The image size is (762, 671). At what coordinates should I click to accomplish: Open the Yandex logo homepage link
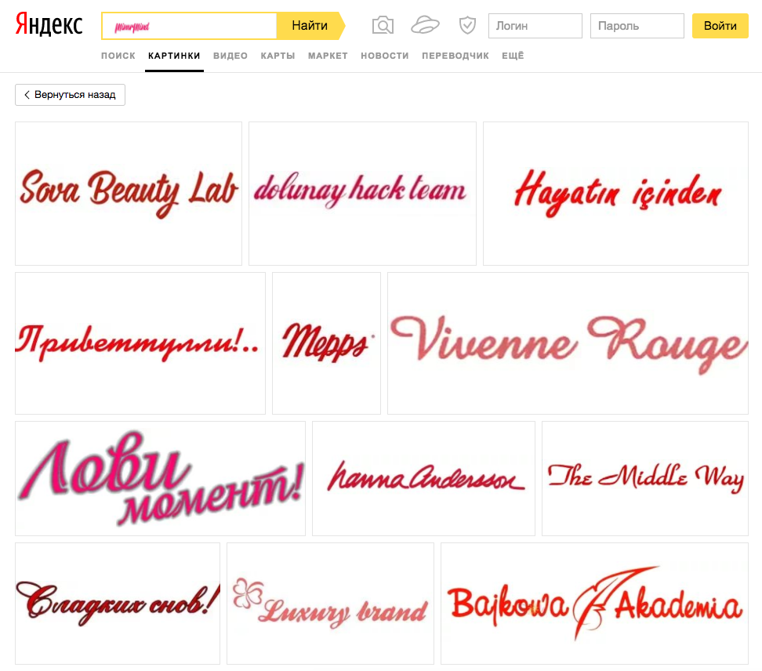coord(49,25)
